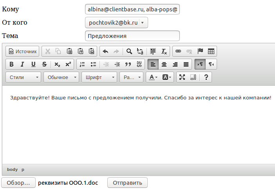Click the Insert Link icon
Viewport: 275px width, 191px height.
coord(178,51)
